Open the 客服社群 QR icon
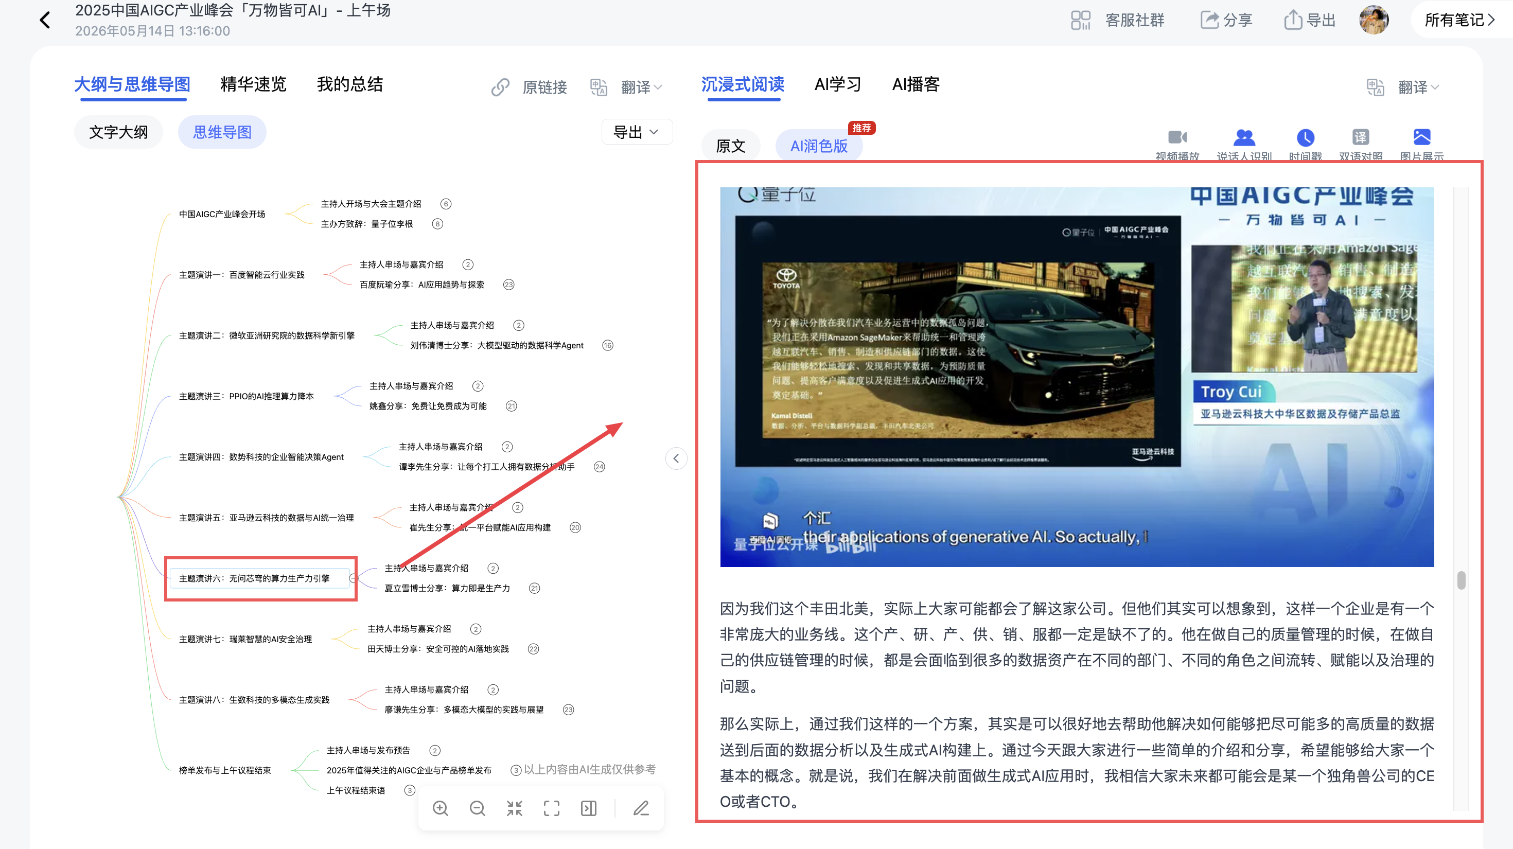This screenshot has height=849, width=1513. 1080,20
